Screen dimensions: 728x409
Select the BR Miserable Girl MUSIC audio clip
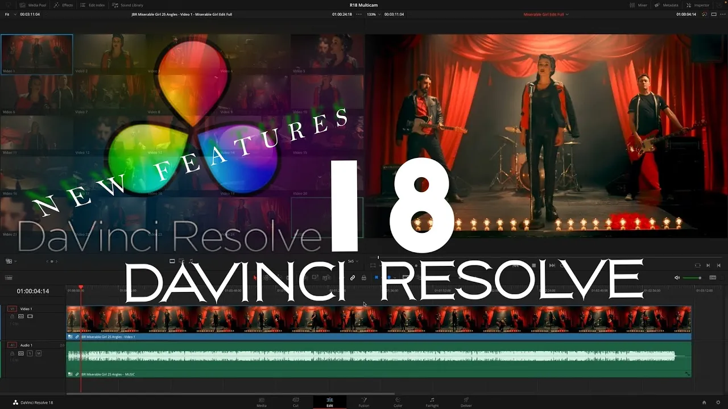click(x=379, y=360)
